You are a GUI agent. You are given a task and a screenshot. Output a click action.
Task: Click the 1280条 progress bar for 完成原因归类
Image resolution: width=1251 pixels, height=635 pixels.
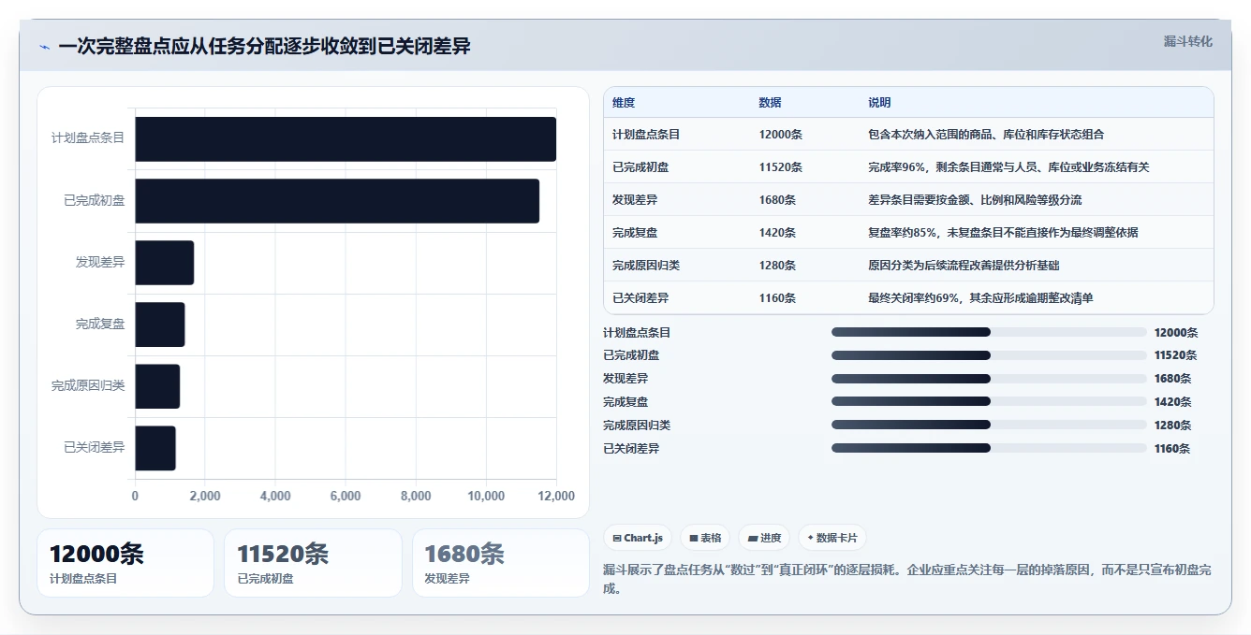click(989, 425)
